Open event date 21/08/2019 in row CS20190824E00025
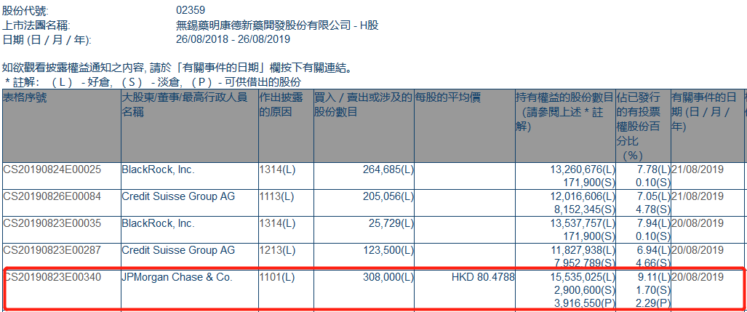This screenshot has height=312, width=747. pos(698,169)
